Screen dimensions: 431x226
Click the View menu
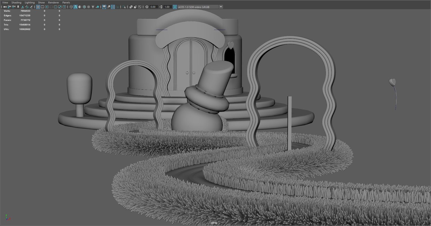click(5, 2)
